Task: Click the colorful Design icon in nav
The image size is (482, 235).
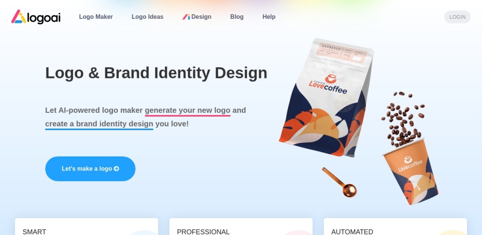Action: (186, 17)
